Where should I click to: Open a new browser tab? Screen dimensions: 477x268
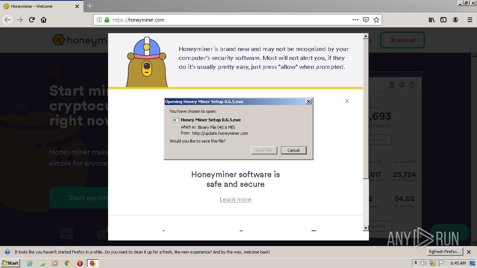pyautogui.click(x=90, y=6)
